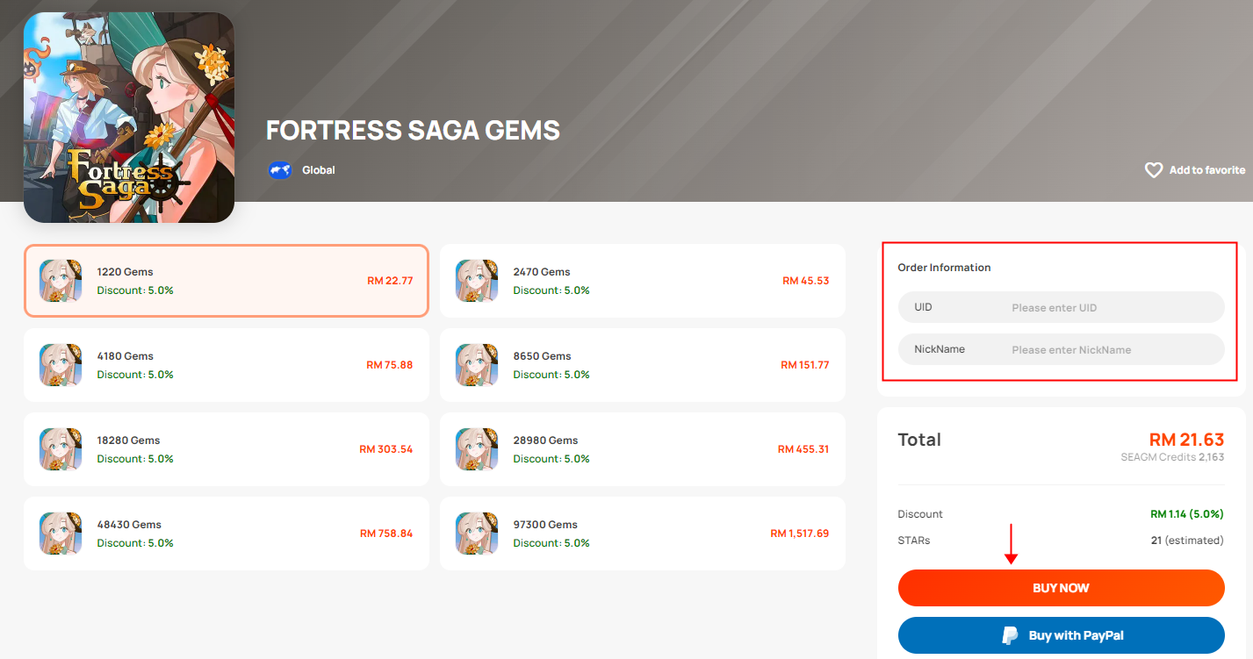1253x659 pixels.
Task: Select the 18280 Gems package
Action: click(227, 449)
